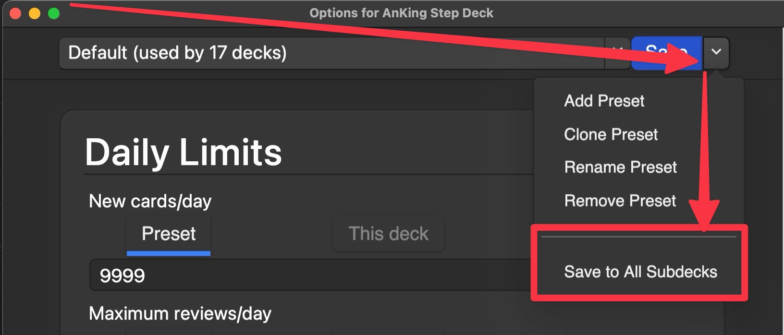Click the New cards/day label
This screenshot has width=784, height=335.
150,201
